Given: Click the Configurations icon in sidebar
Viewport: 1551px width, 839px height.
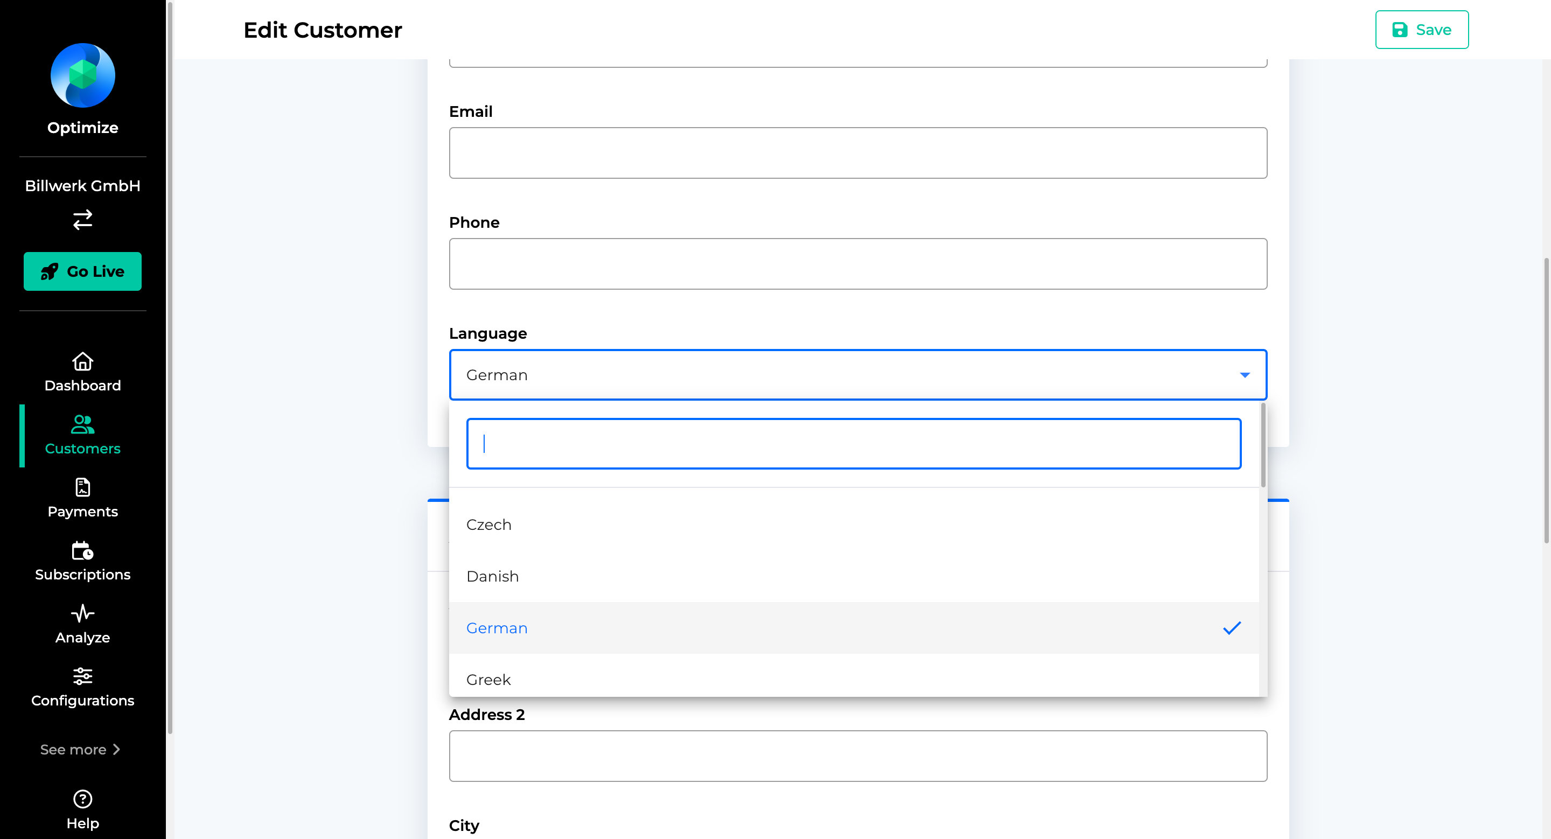Looking at the screenshot, I should pos(82,676).
